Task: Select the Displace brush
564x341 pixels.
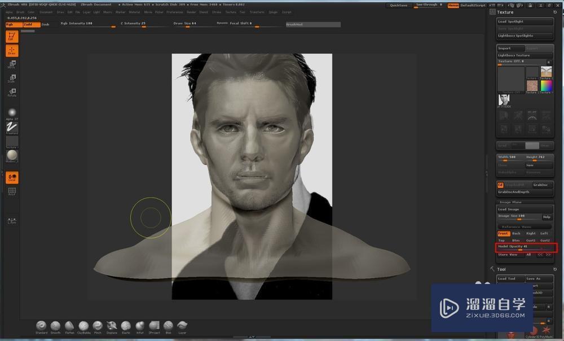Action: tap(112, 327)
